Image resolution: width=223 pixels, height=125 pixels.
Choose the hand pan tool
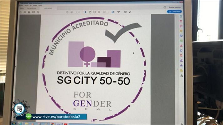point(90,12)
